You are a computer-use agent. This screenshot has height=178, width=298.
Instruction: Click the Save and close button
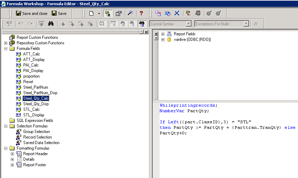point(31,14)
